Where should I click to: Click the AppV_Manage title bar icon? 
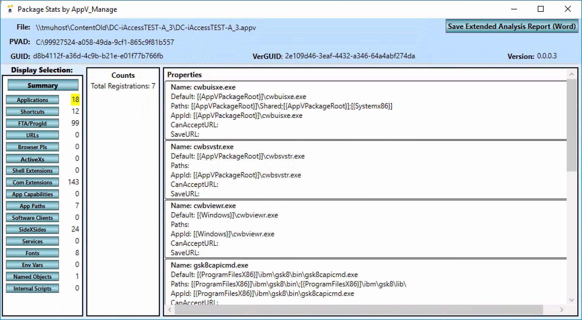(10, 9)
